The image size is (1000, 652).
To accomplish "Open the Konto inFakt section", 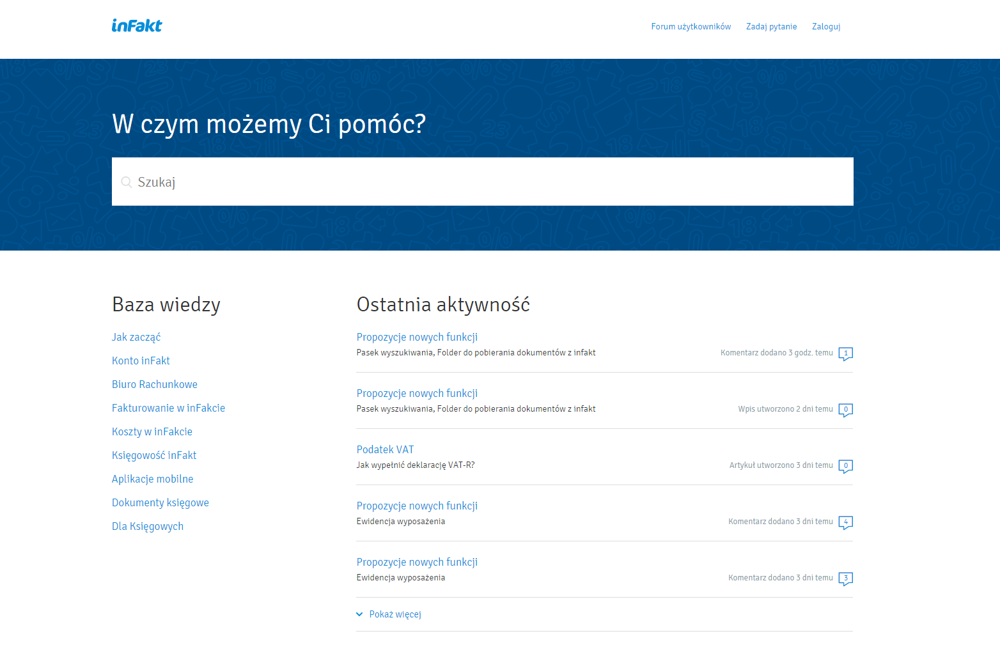I will pos(141,361).
